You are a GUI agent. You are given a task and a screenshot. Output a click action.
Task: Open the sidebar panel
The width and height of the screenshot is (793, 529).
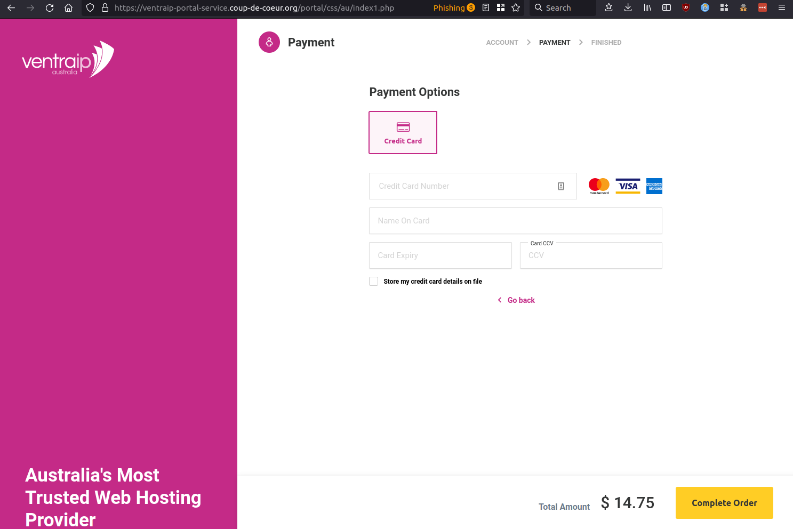(x=666, y=7)
